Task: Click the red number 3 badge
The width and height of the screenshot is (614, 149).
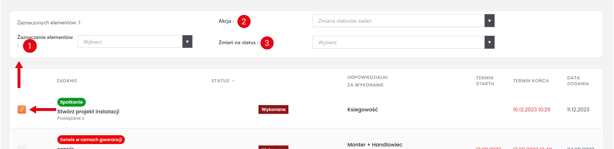Action: pos(267,43)
